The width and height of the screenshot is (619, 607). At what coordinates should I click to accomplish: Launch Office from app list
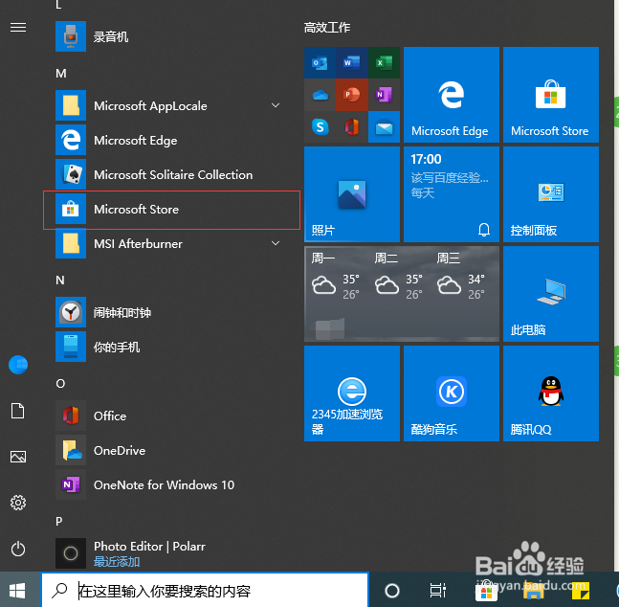pyautogui.click(x=169, y=416)
